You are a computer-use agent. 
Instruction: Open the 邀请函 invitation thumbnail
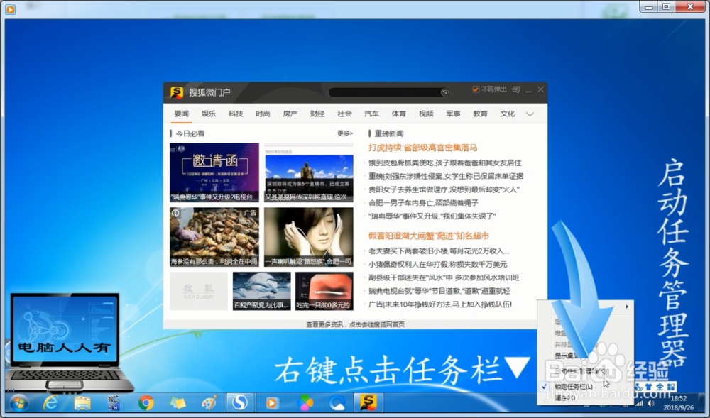pos(214,172)
